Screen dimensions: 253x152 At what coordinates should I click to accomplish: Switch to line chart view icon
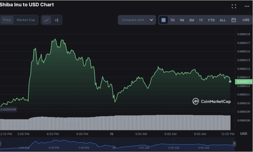pos(47,20)
